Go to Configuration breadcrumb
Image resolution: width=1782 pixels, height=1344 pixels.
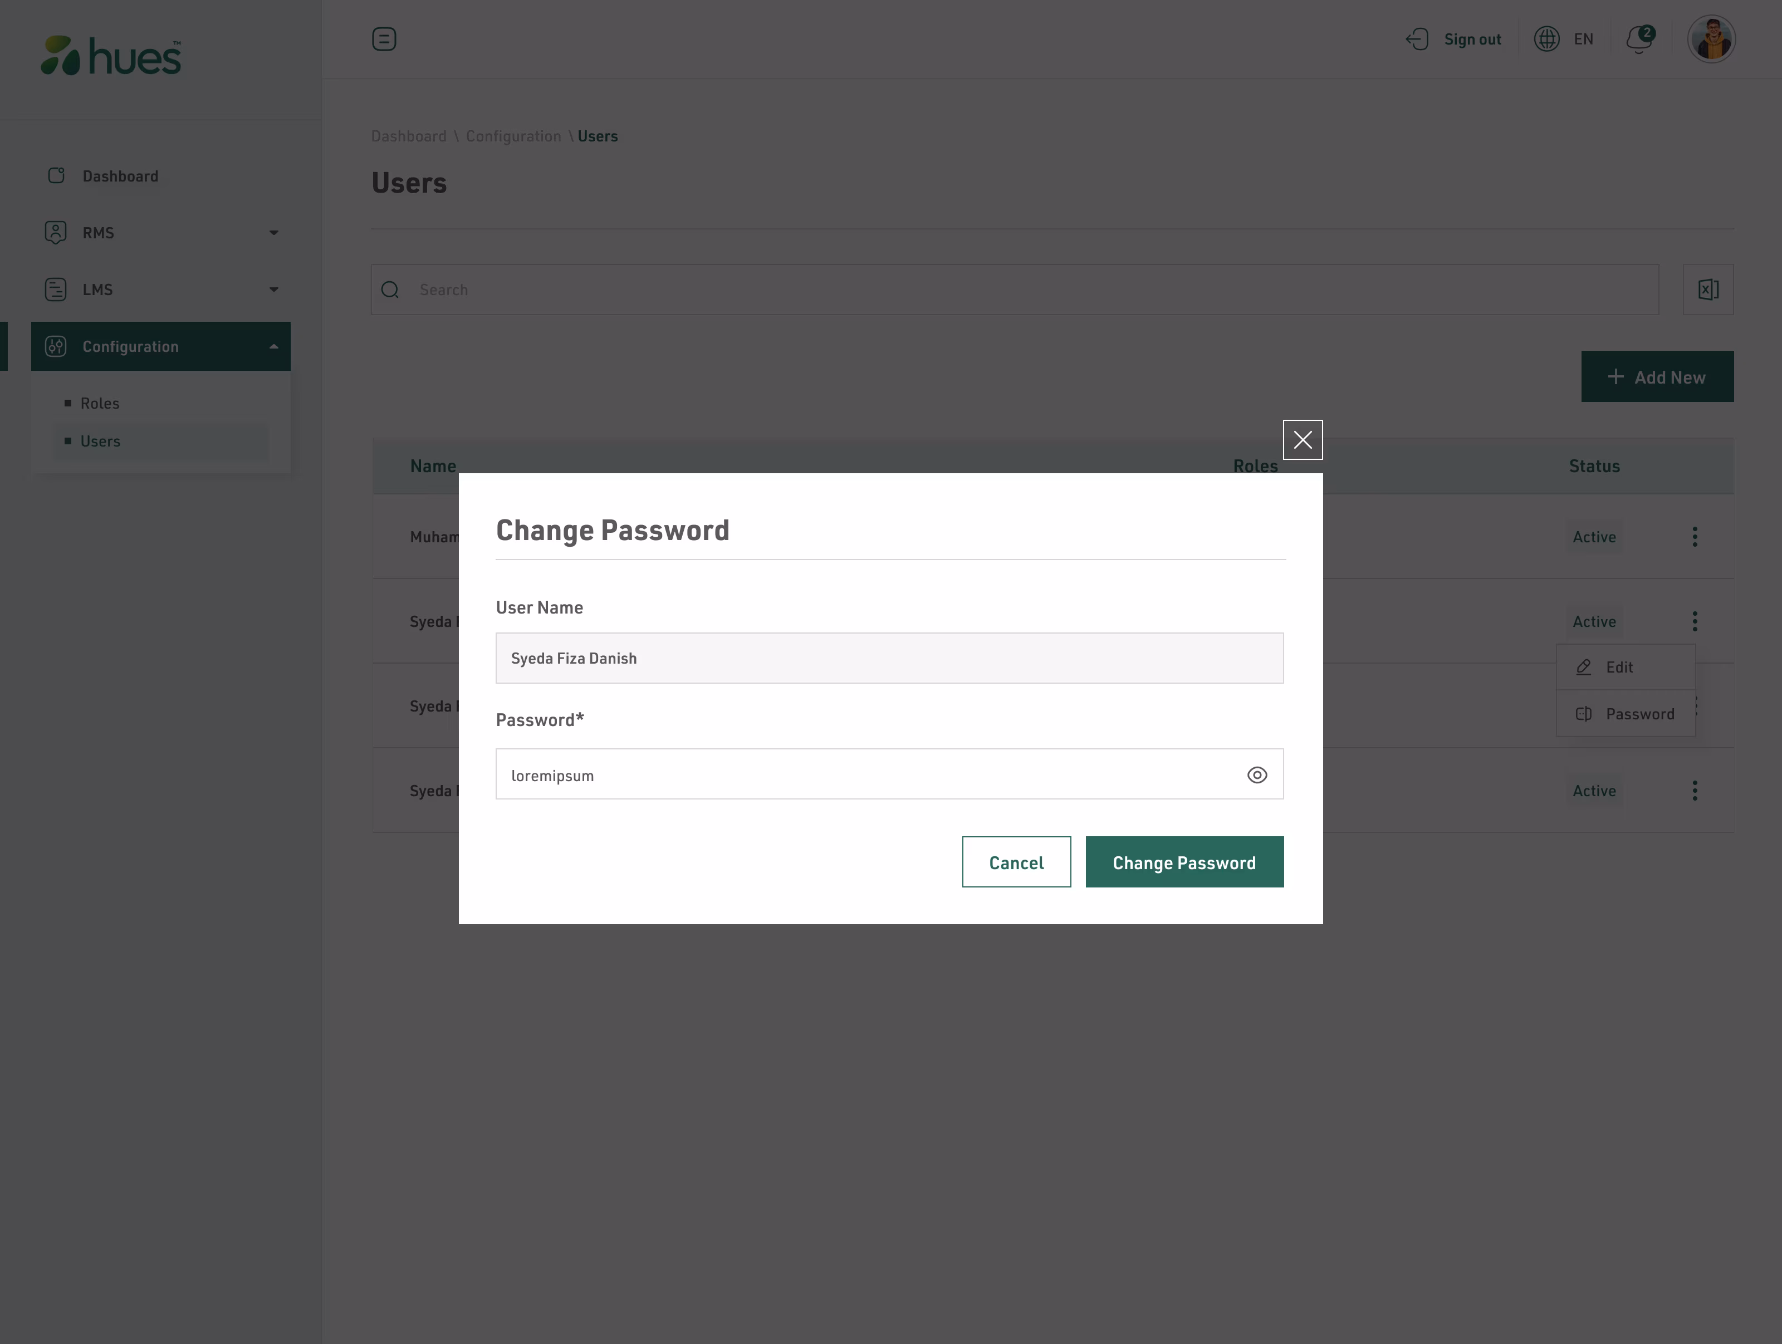point(513,136)
